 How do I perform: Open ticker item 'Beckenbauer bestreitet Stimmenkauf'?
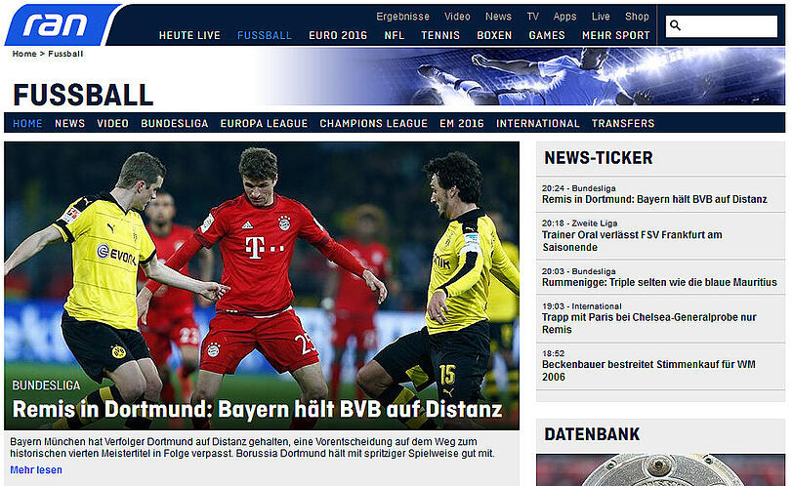pos(648,370)
